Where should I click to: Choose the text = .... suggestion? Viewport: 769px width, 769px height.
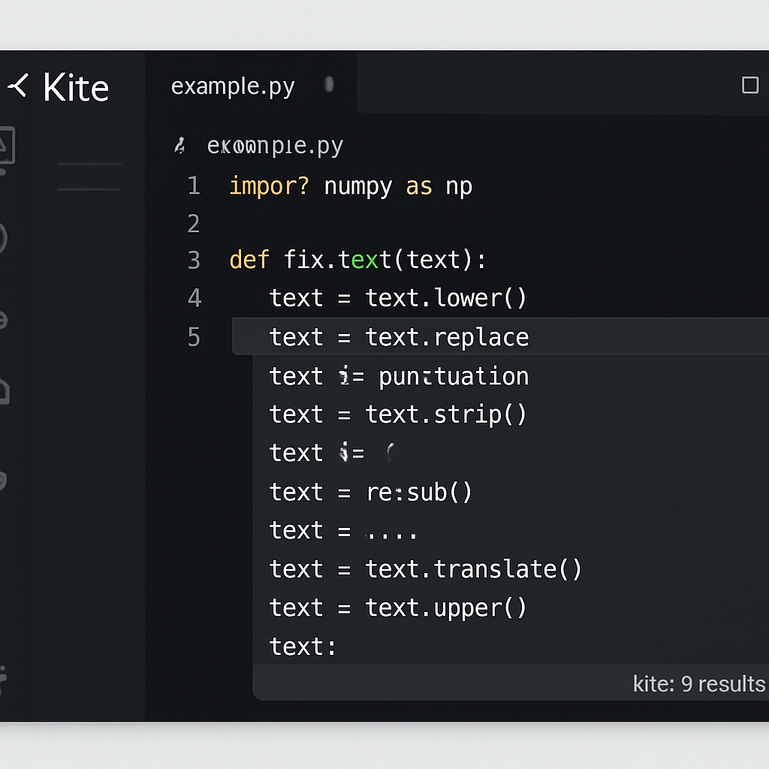click(x=511, y=531)
